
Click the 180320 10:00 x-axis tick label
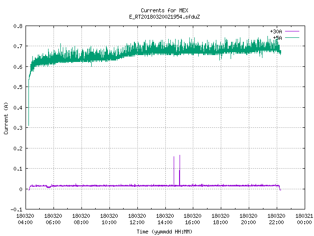pos(109,219)
